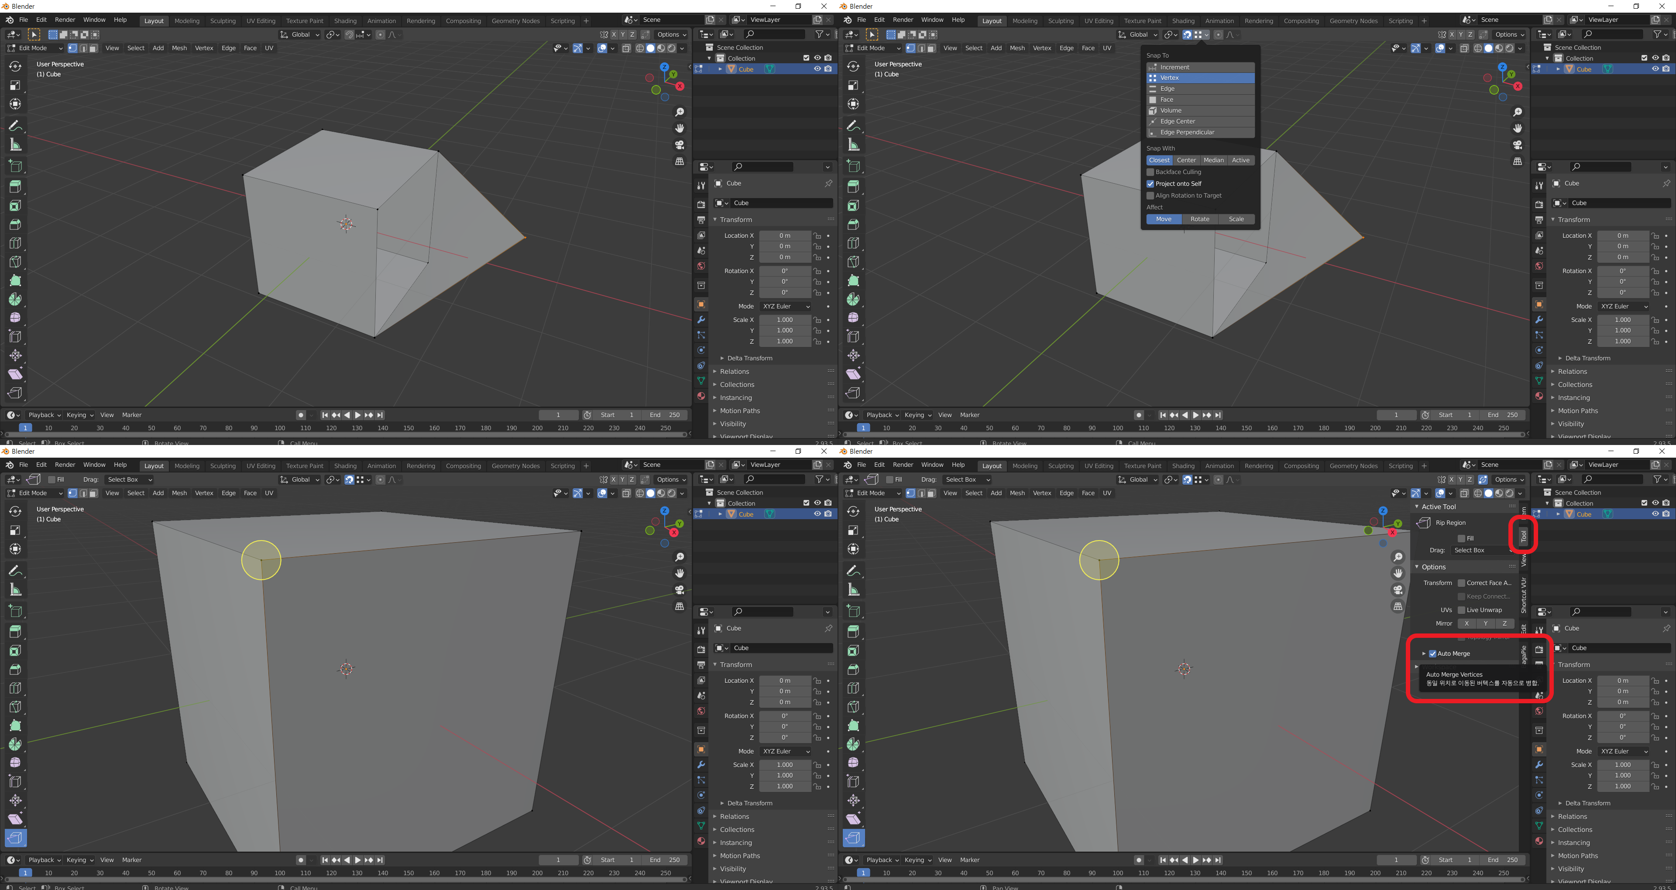
Task: Select Rip Region tool in bottom-right window toolbar
Action: coord(853,838)
